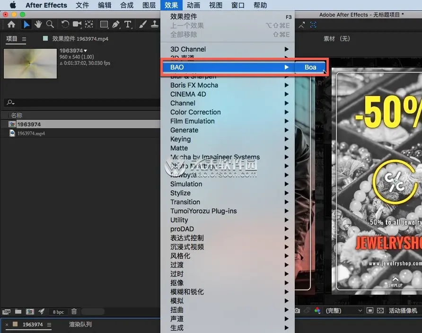Toggle the region of interest button
Image resolution: width=422 pixels, height=333 pixels.
click(x=370, y=311)
